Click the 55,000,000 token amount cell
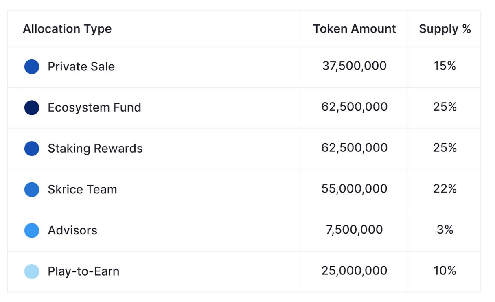Viewport: 495px width, 302px height. click(x=354, y=189)
